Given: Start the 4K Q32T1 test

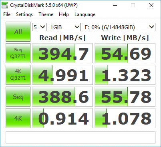Looking at the screenshot, I should point(18,75).
